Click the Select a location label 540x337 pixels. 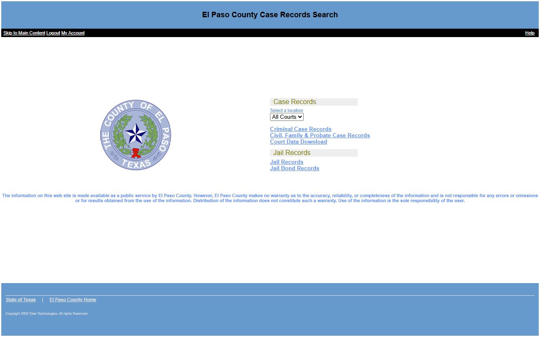286,110
